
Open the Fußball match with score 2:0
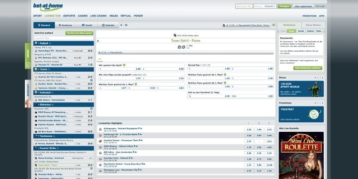coord(64,58)
